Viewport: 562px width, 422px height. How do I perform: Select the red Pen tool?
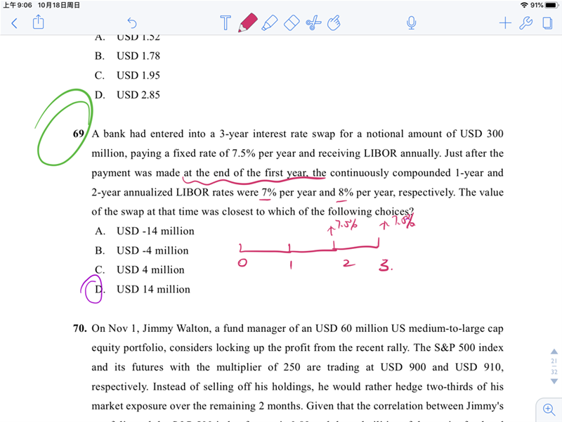tap(247, 23)
